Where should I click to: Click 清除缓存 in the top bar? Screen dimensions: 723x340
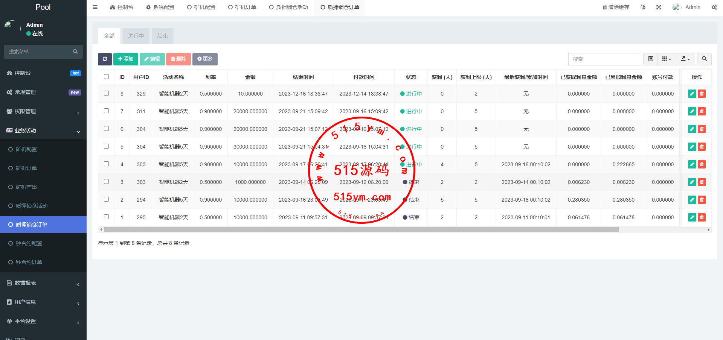pyautogui.click(x=616, y=7)
